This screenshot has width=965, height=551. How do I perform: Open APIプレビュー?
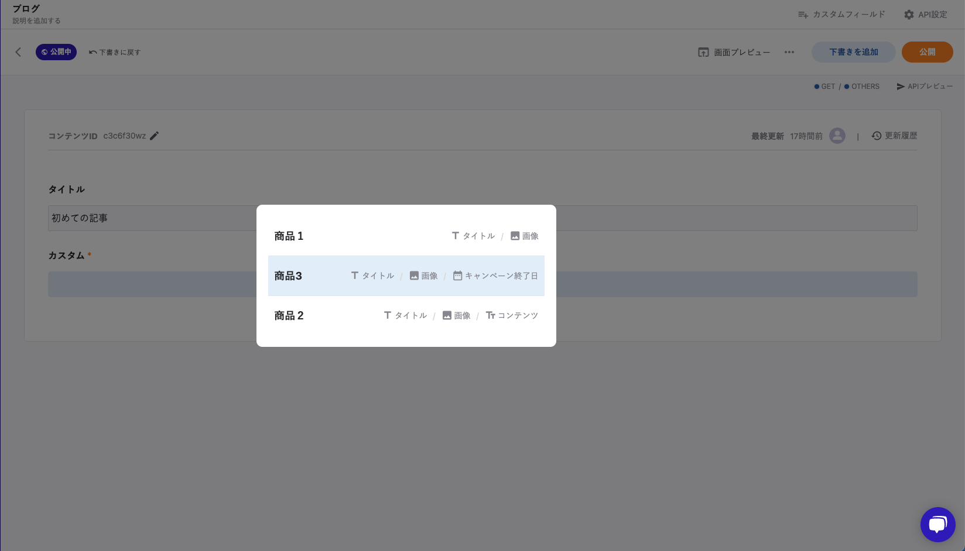(925, 87)
